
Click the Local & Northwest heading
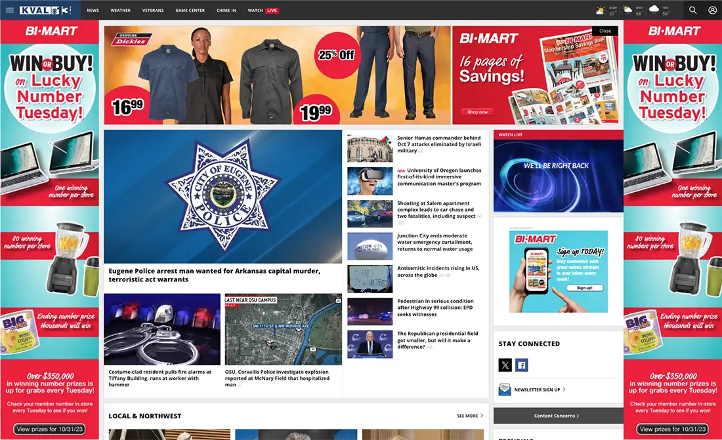(x=144, y=416)
